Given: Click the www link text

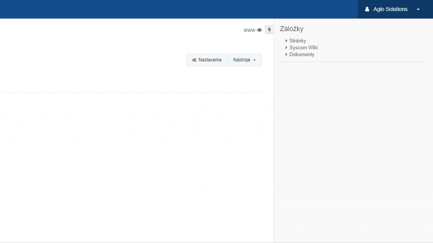Looking at the screenshot, I should pyautogui.click(x=249, y=30).
